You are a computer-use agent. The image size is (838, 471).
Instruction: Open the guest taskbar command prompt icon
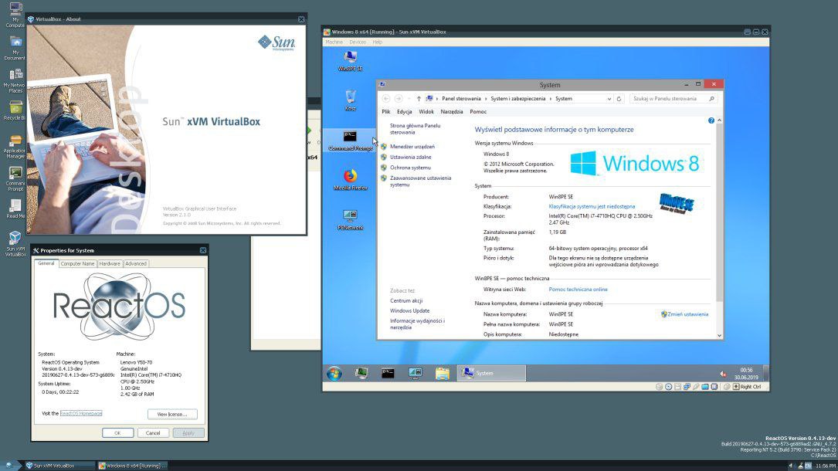(x=388, y=373)
